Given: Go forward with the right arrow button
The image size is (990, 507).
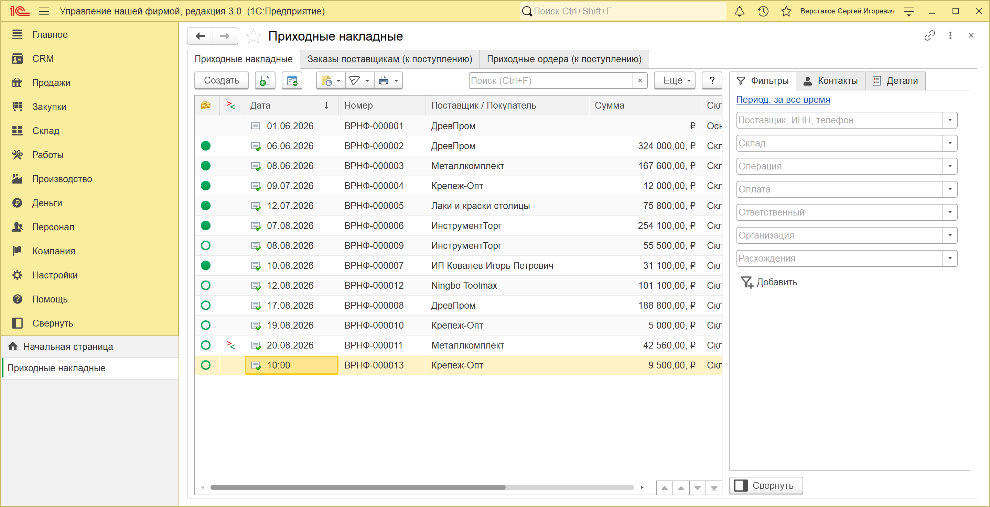Looking at the screenshot, I should click(225, 36).
